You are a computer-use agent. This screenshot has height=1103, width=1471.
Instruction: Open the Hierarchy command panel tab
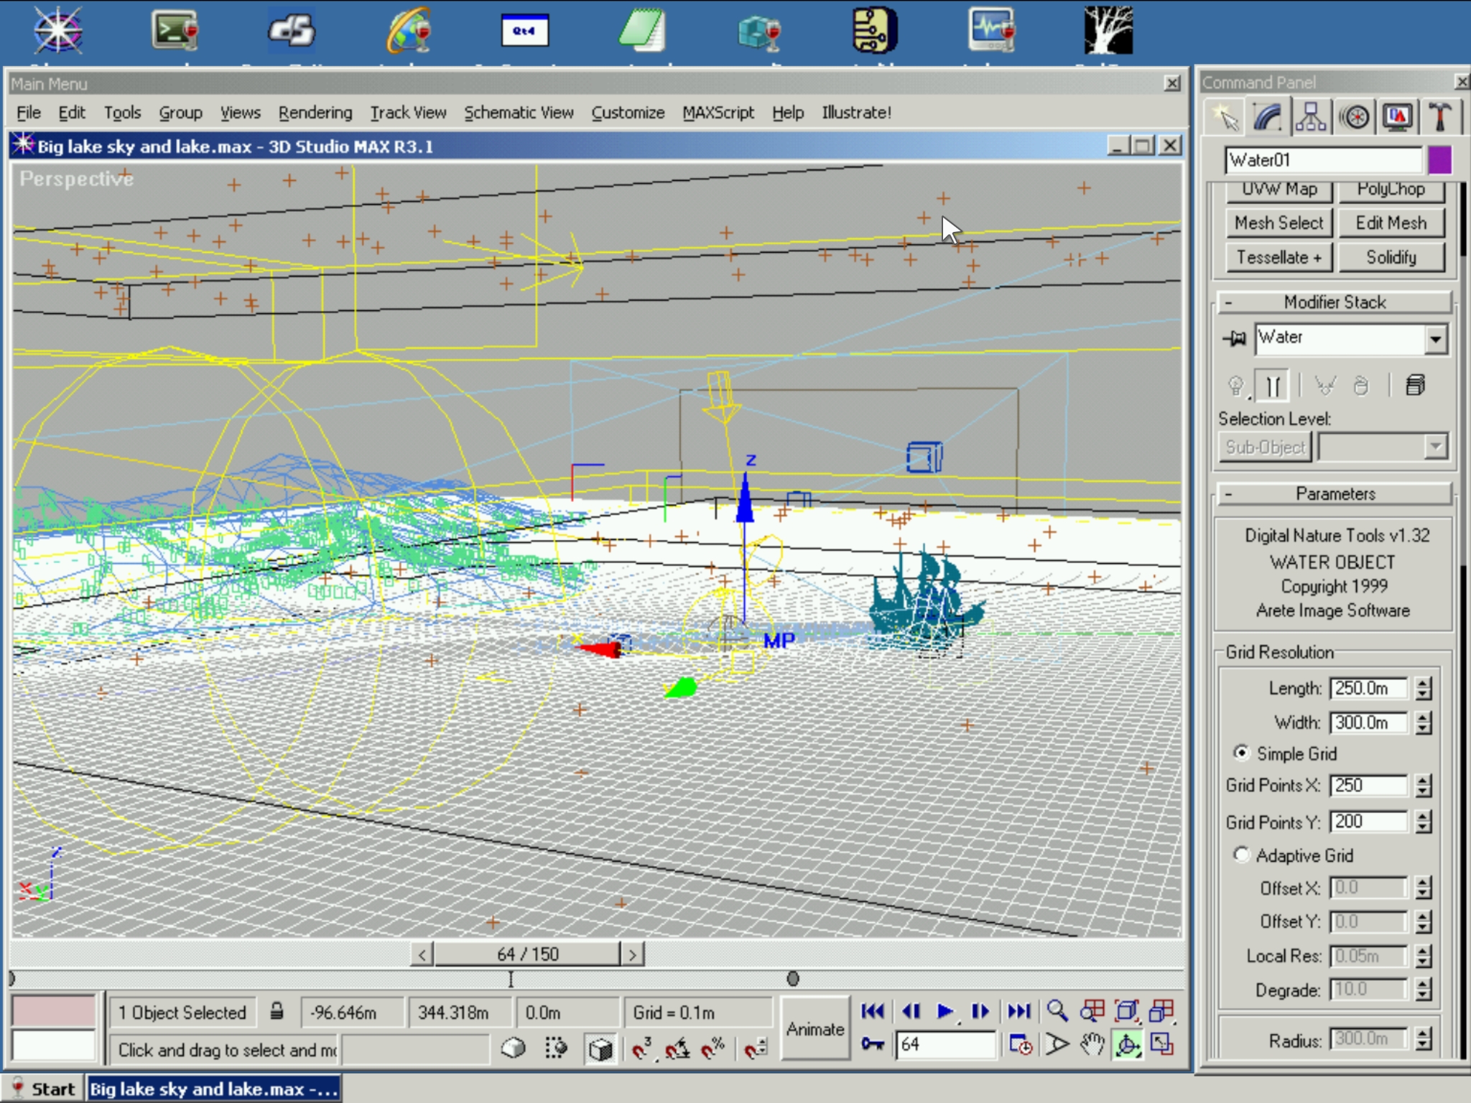point(1311,117)
